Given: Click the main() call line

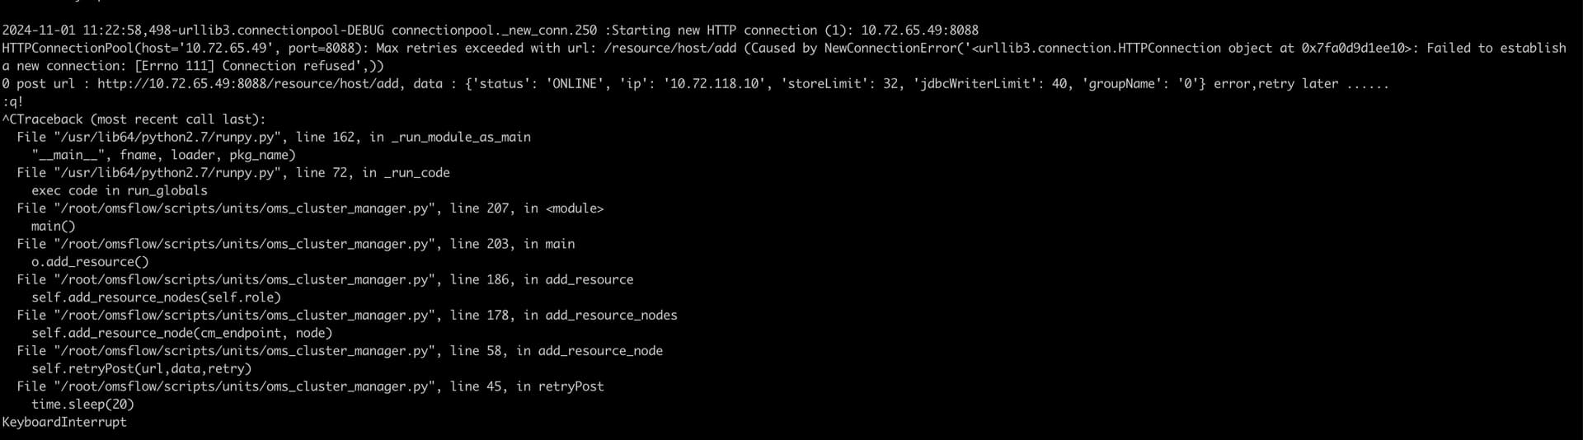Looking at the screenshot, I should coord(53,226).
